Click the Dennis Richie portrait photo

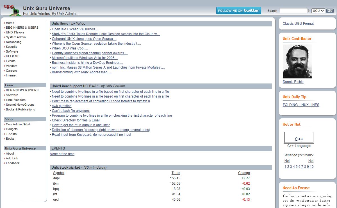pyautogui.click(x=297, y=61)
